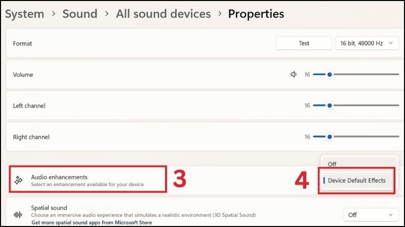Screen dimensions: 405x227
Task: Select Off in enhancements menu
Action: (332, 164)
